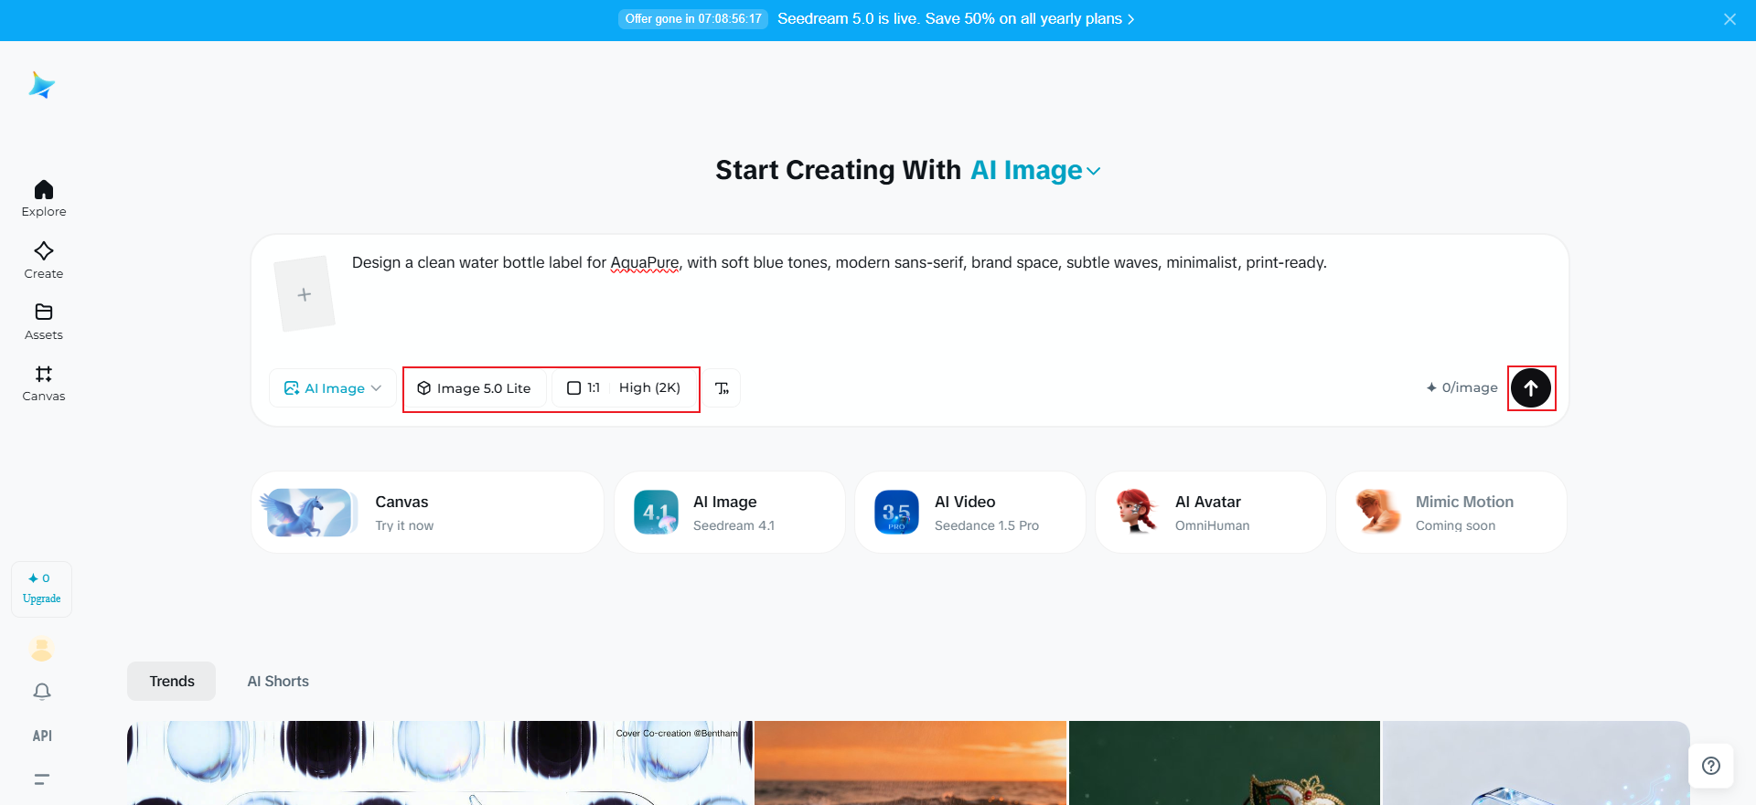
Task: Click the 3.5 Pro AI Video icon
Action: click(896, 513)
